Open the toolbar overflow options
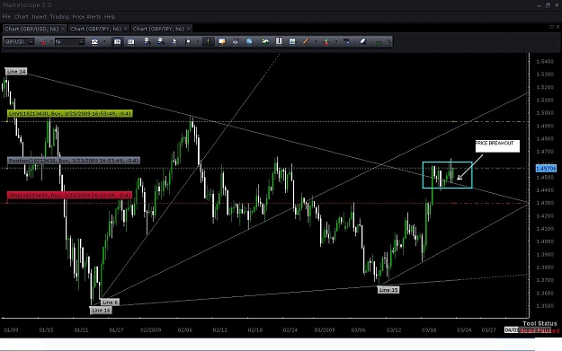This screenshot has height=351, width=562. [389, 42]
